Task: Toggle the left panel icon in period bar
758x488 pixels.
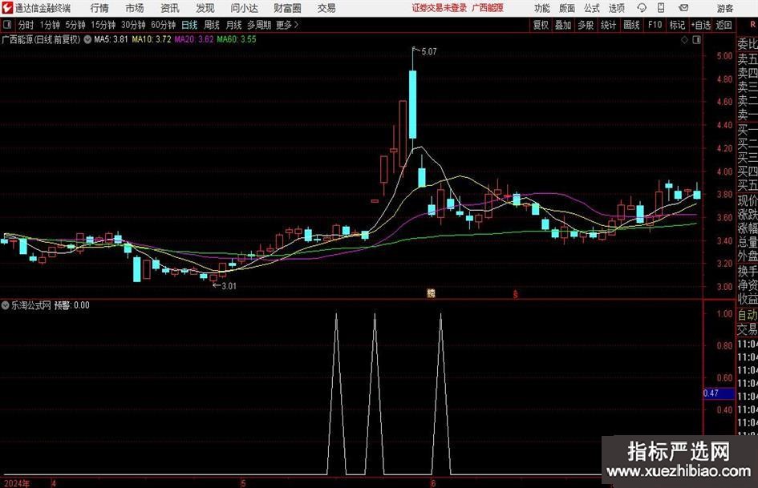Action: coord(6,25)
